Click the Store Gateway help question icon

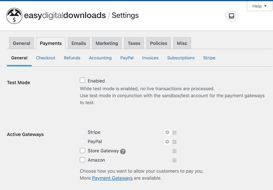123,151
